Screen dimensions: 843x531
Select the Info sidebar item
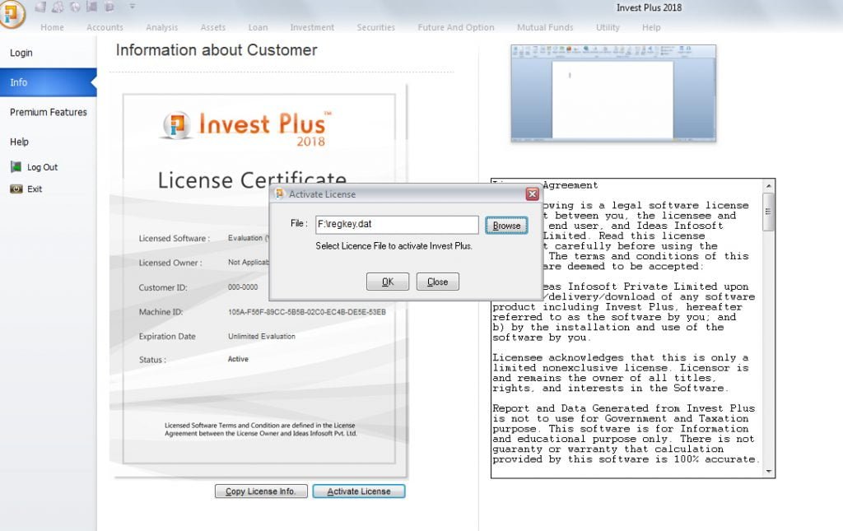(49, 82)
